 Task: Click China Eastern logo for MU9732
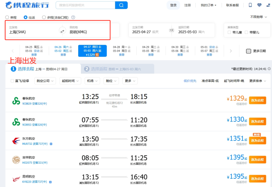(16, 141)
